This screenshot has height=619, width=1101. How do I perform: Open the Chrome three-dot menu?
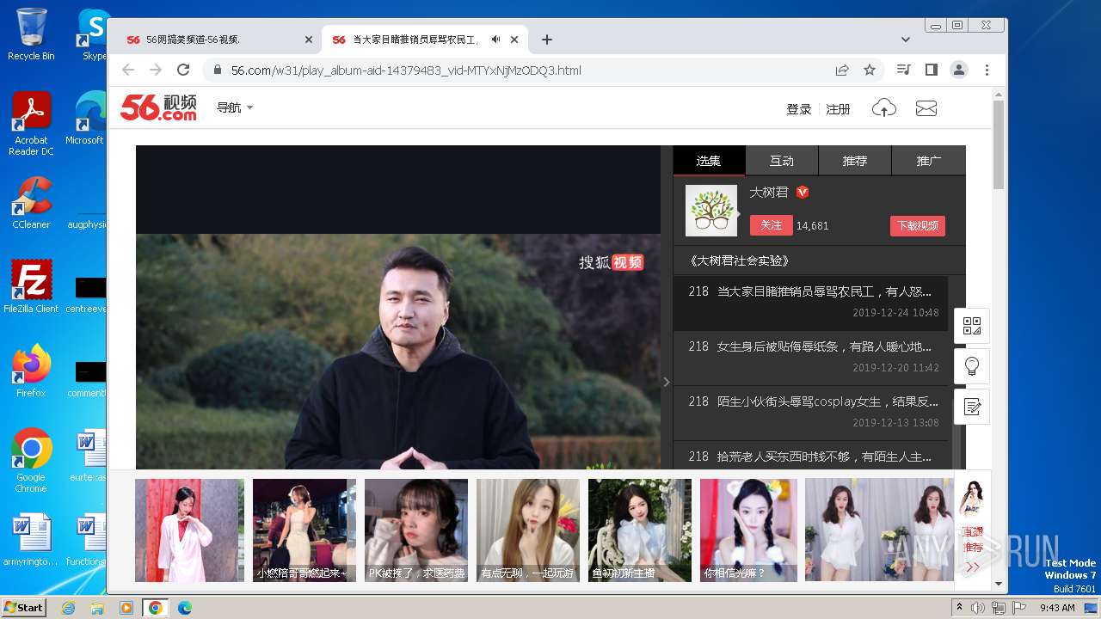tap(987, 70)
